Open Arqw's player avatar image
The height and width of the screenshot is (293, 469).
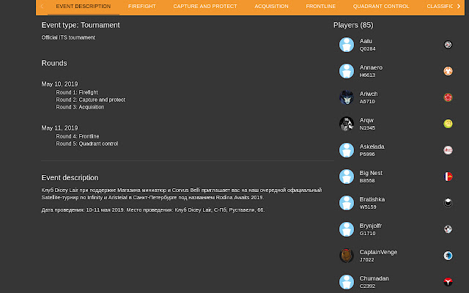[x=347, y=124]
